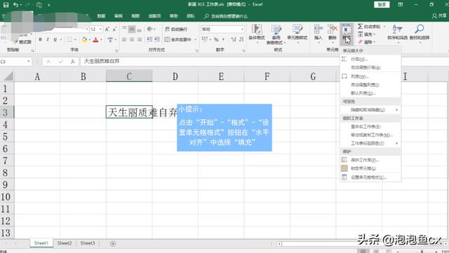Apply the red Font Color A
Screen dimensions: 449x253
(95, 39)
